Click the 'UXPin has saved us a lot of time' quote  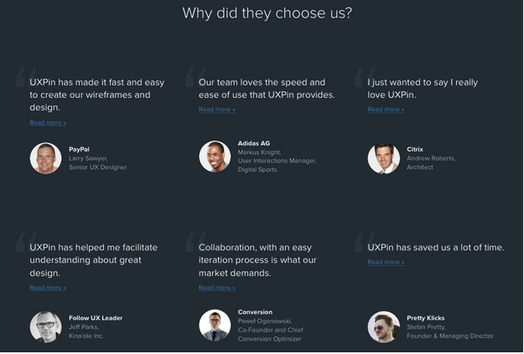point(436,247)
